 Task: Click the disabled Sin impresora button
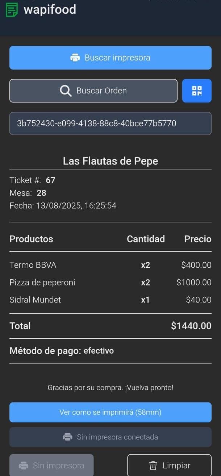[x=51, y=465]
